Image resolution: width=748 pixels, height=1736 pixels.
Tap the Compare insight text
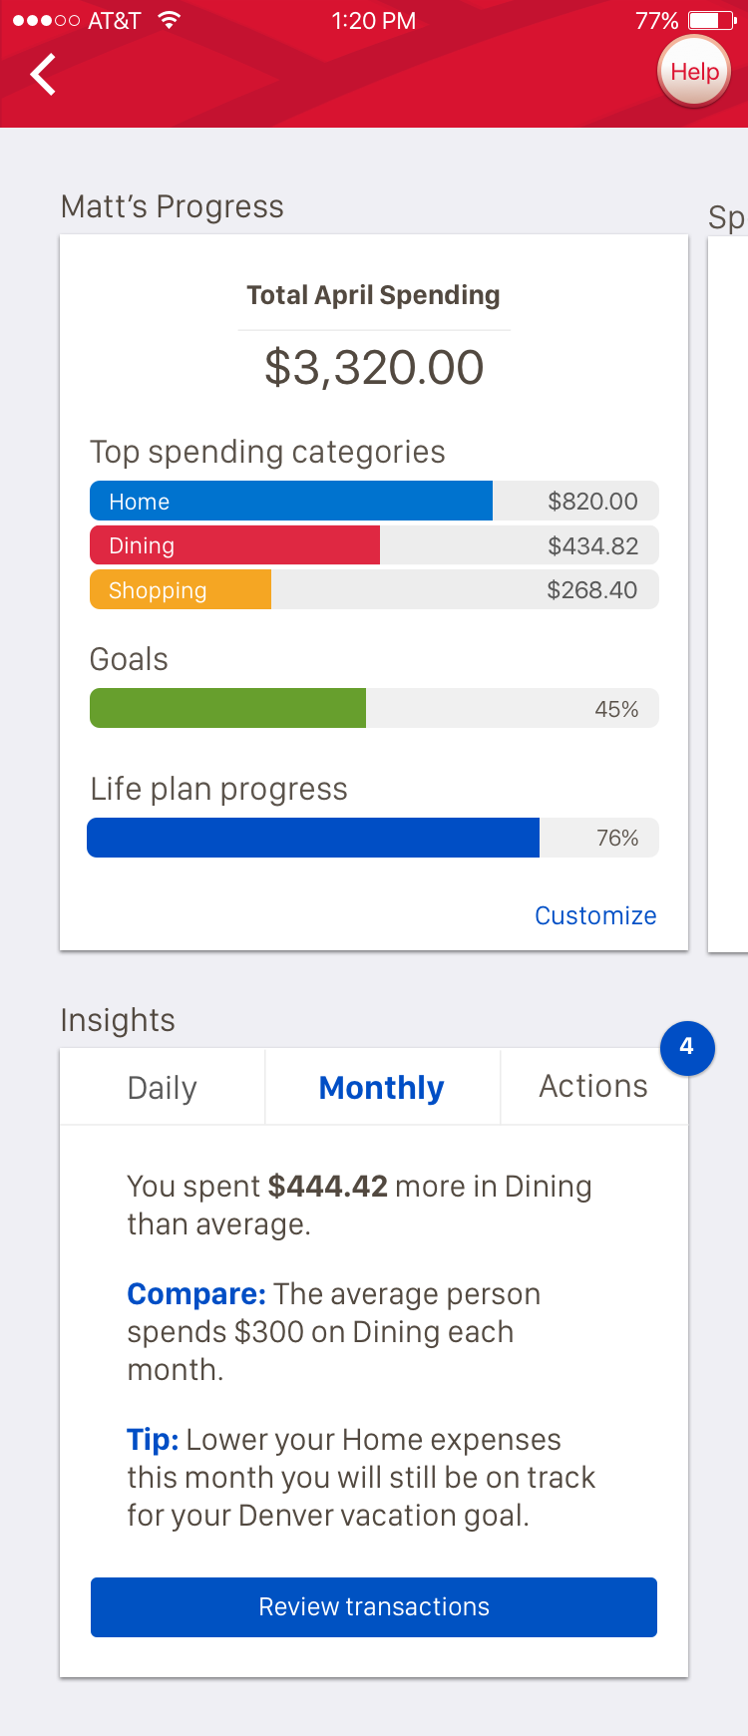point(333,1331)
